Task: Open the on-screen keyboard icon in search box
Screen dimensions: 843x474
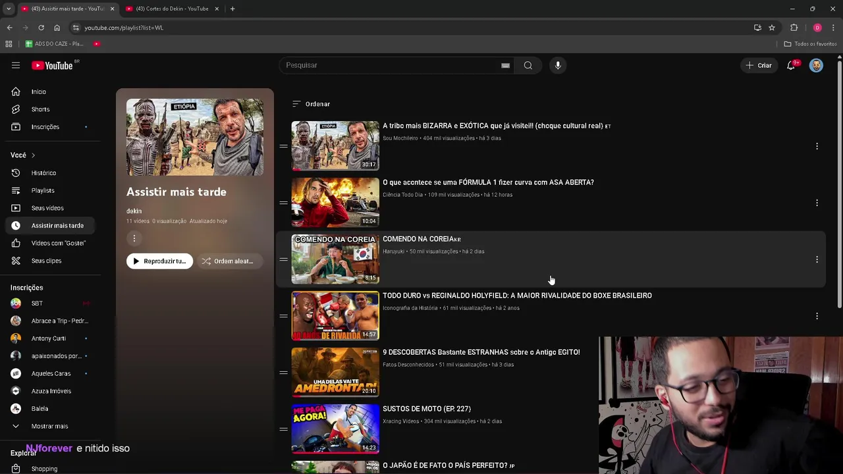Action: click(505, 65)
